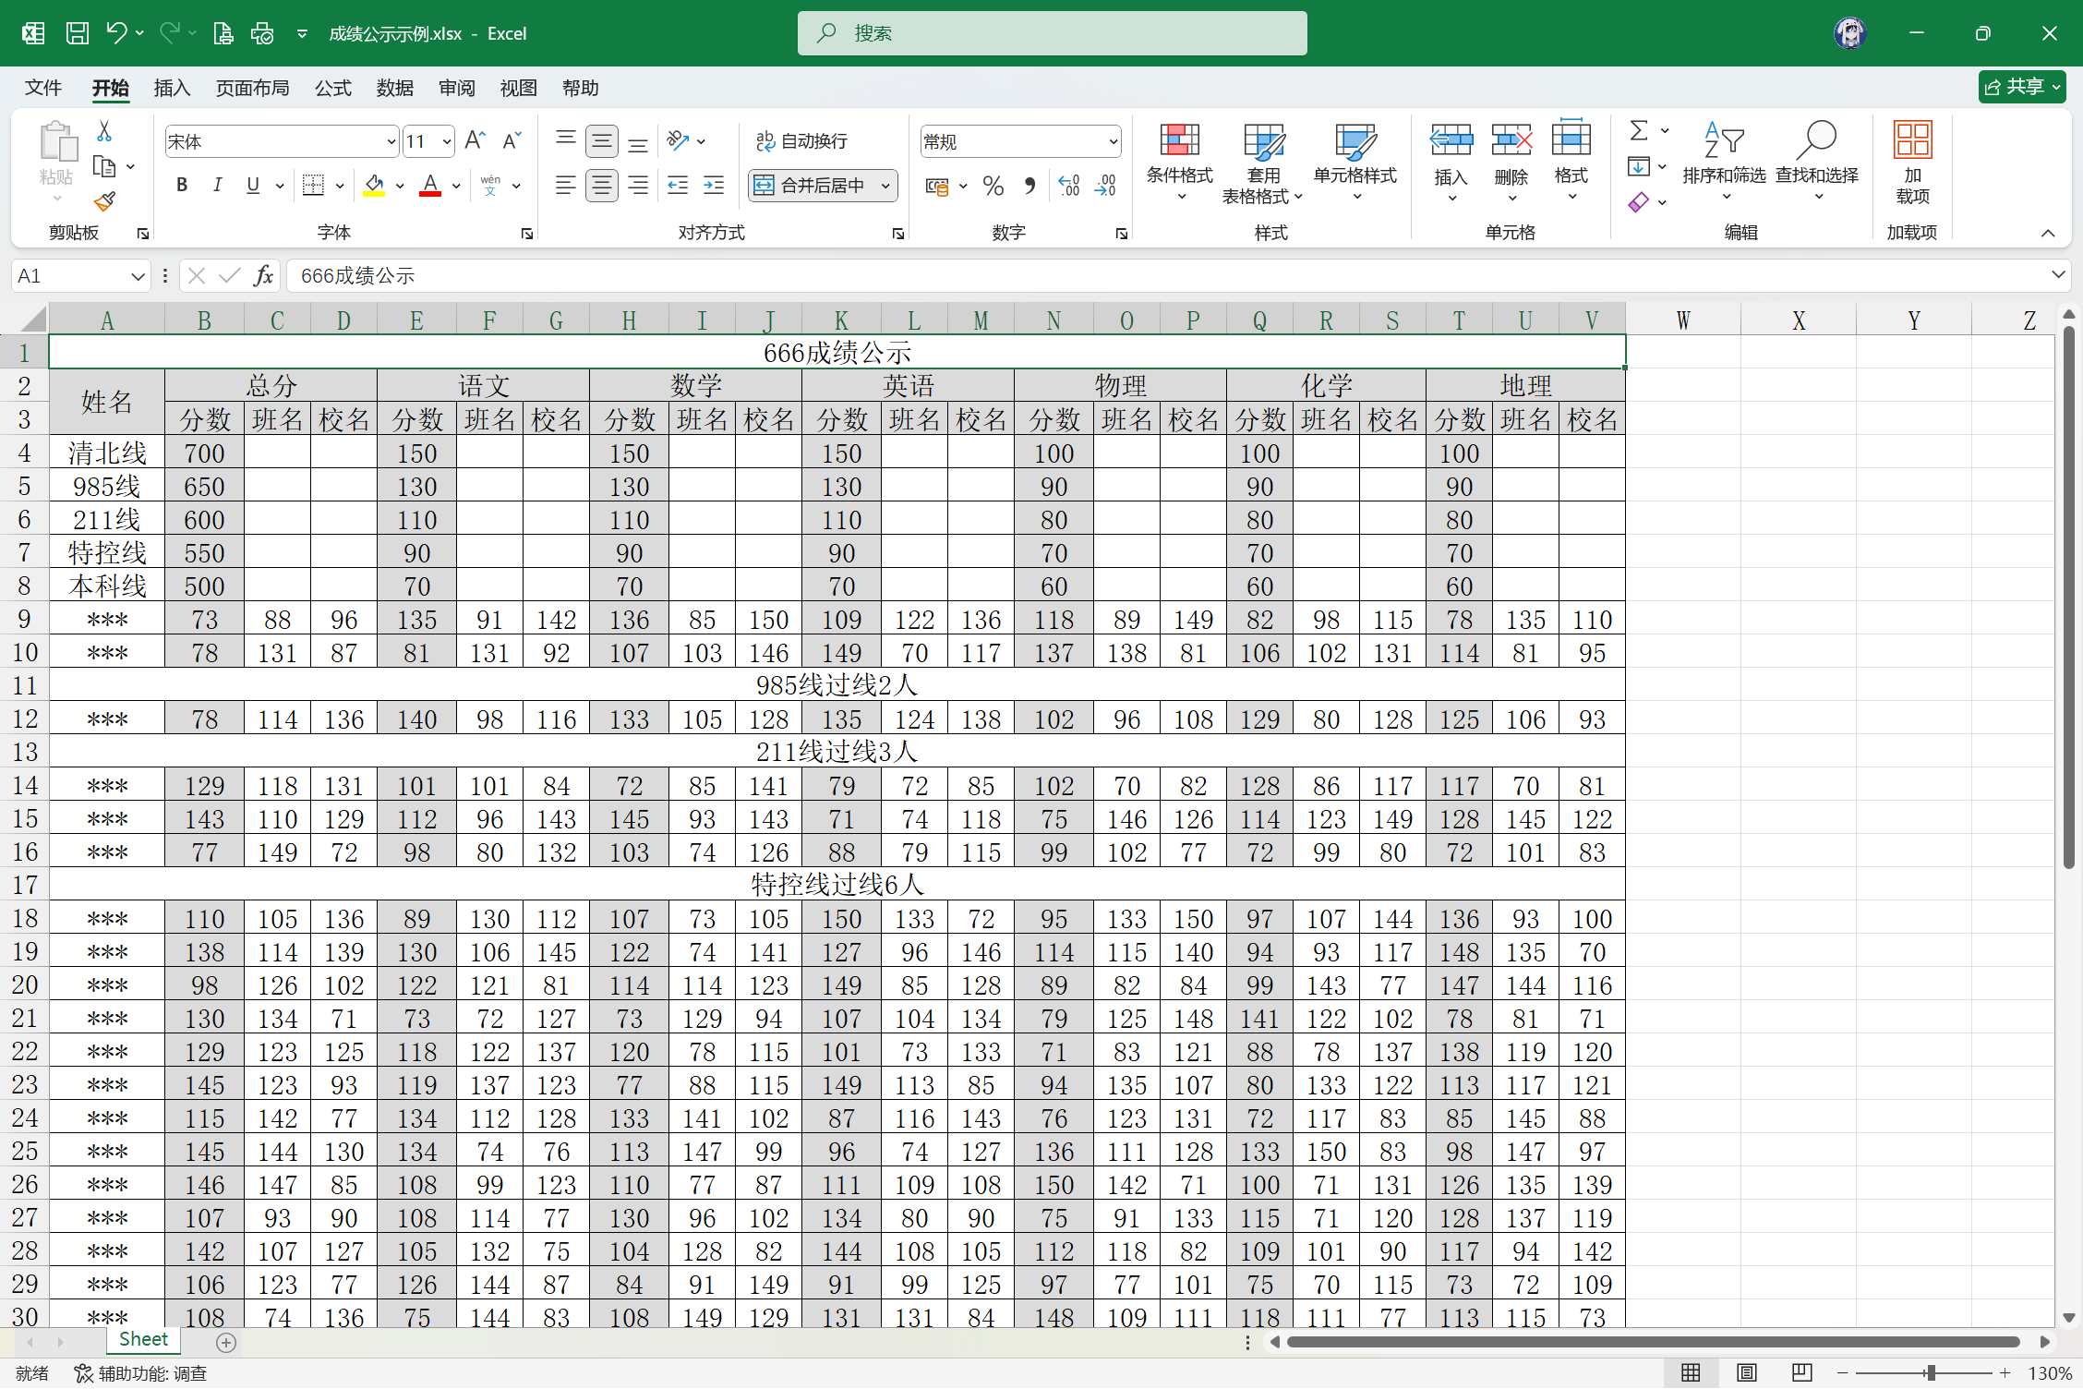Click the 辅助功能: 调查 status bar button

coord(140,1373)
